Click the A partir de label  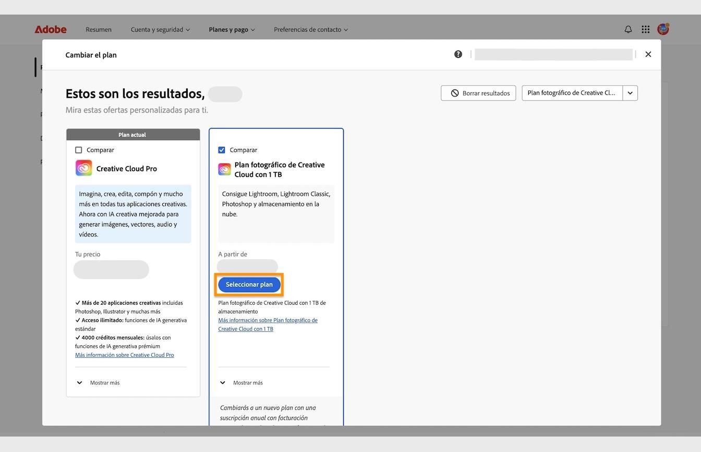coord(233,255)
